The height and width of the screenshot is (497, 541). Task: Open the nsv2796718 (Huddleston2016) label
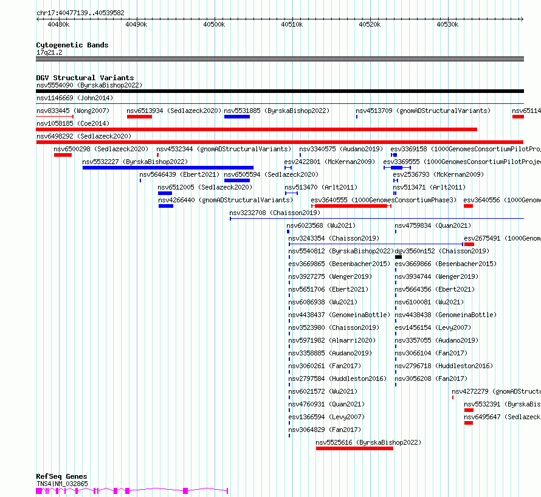pyautogui.click(x=444, y=366)
